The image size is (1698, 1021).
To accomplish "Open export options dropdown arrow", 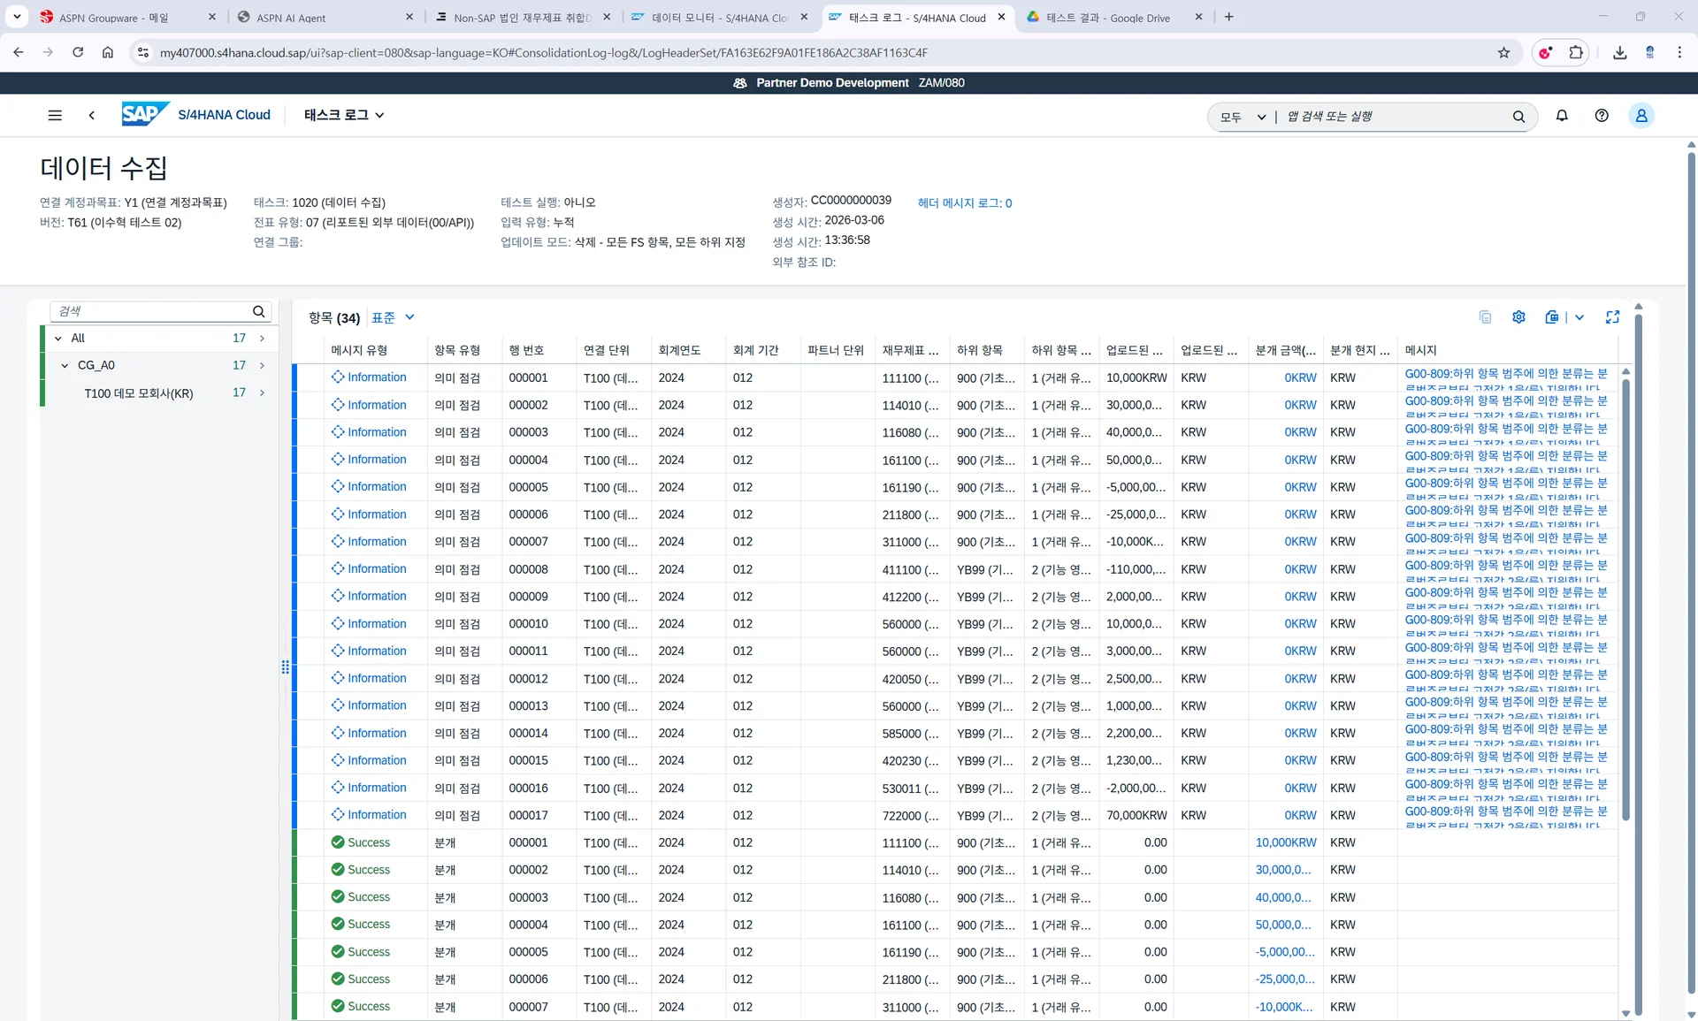I will click(1579, 317).
